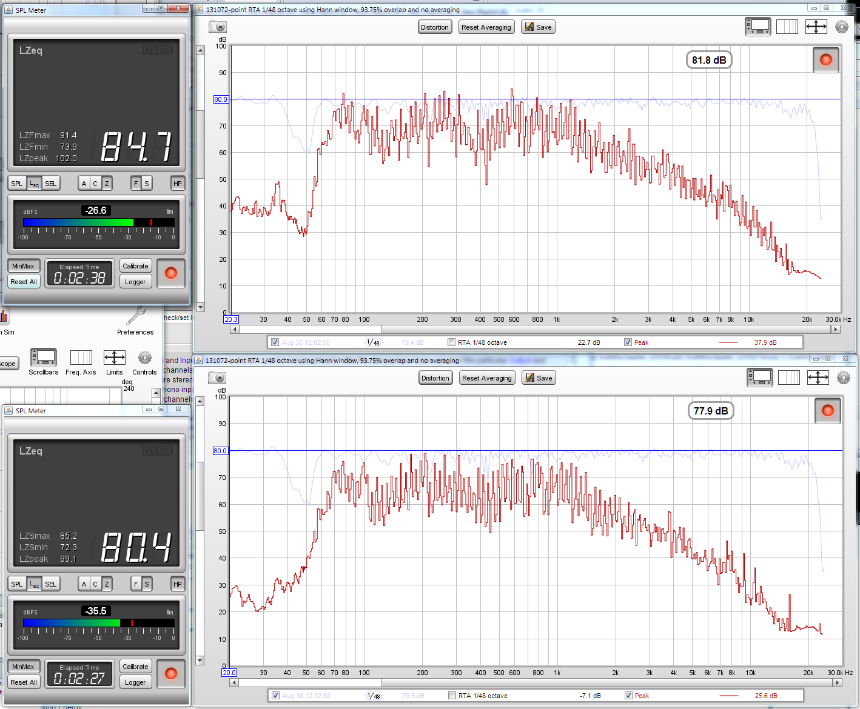
Task: Click horizontal scrollbar thumb under lower graph
Action: (x=311, y=683)
